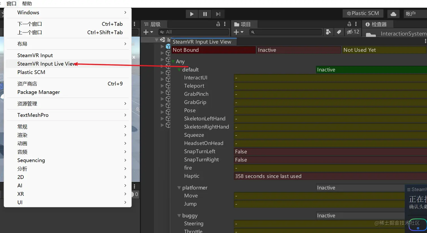Open 资产商店 from the menu
Screen dimensions: 427x233
[68, 84]
